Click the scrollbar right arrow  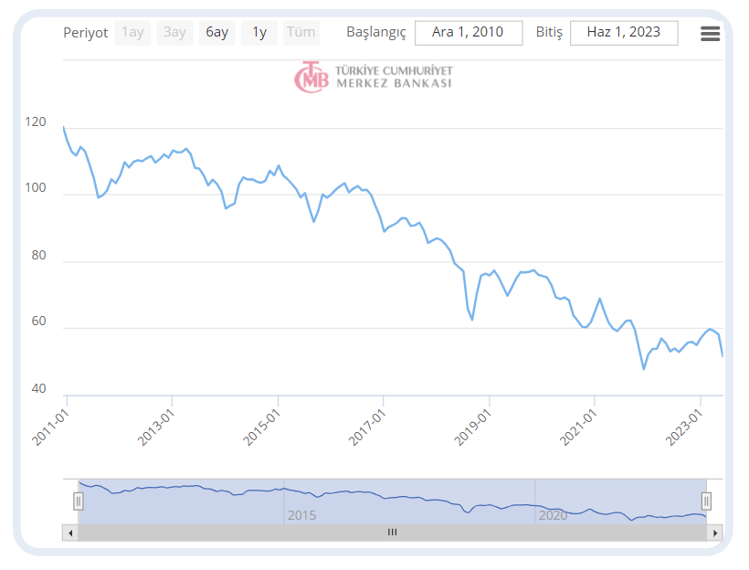[714, 532]
